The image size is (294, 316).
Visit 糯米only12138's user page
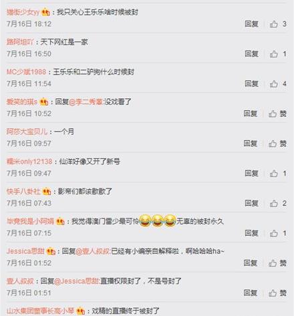(29, 162)
